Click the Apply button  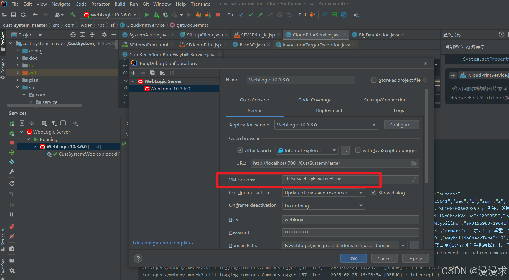[x=415, y=259]
